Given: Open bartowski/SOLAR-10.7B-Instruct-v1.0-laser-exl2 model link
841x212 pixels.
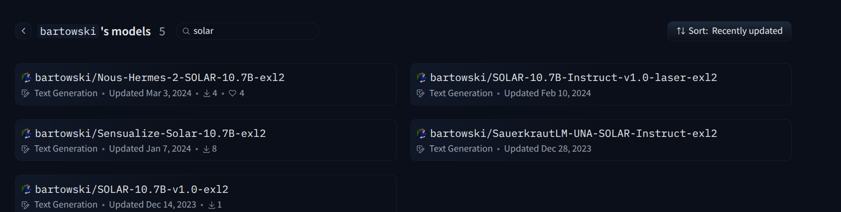Looking at the screenshot, I should coord(573,78).
